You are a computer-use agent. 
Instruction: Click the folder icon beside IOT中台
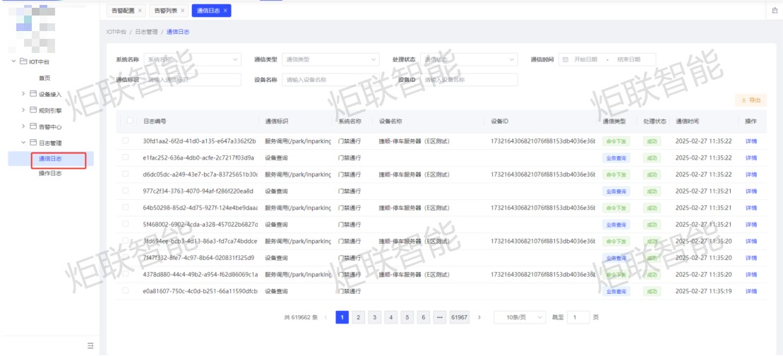(23, 61)
